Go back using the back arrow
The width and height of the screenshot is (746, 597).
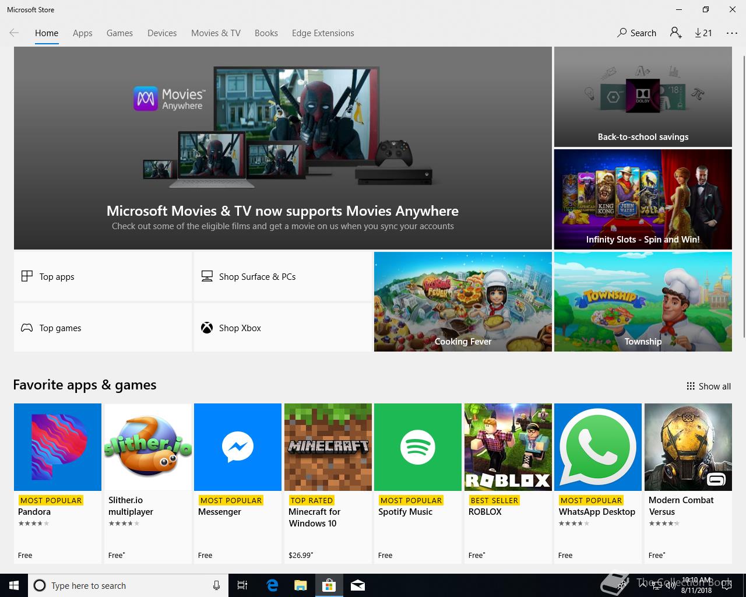[x=14, y=33]
